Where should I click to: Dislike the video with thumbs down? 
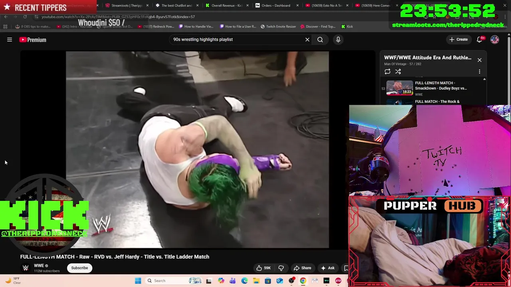point(281,268)
